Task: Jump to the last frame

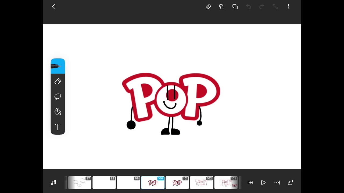Action: click(277, 183)
